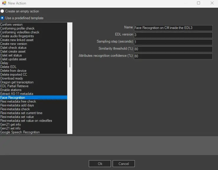Click the Ok button
Viewport: 218px width, 170px height.
click(x=100, y=163)
